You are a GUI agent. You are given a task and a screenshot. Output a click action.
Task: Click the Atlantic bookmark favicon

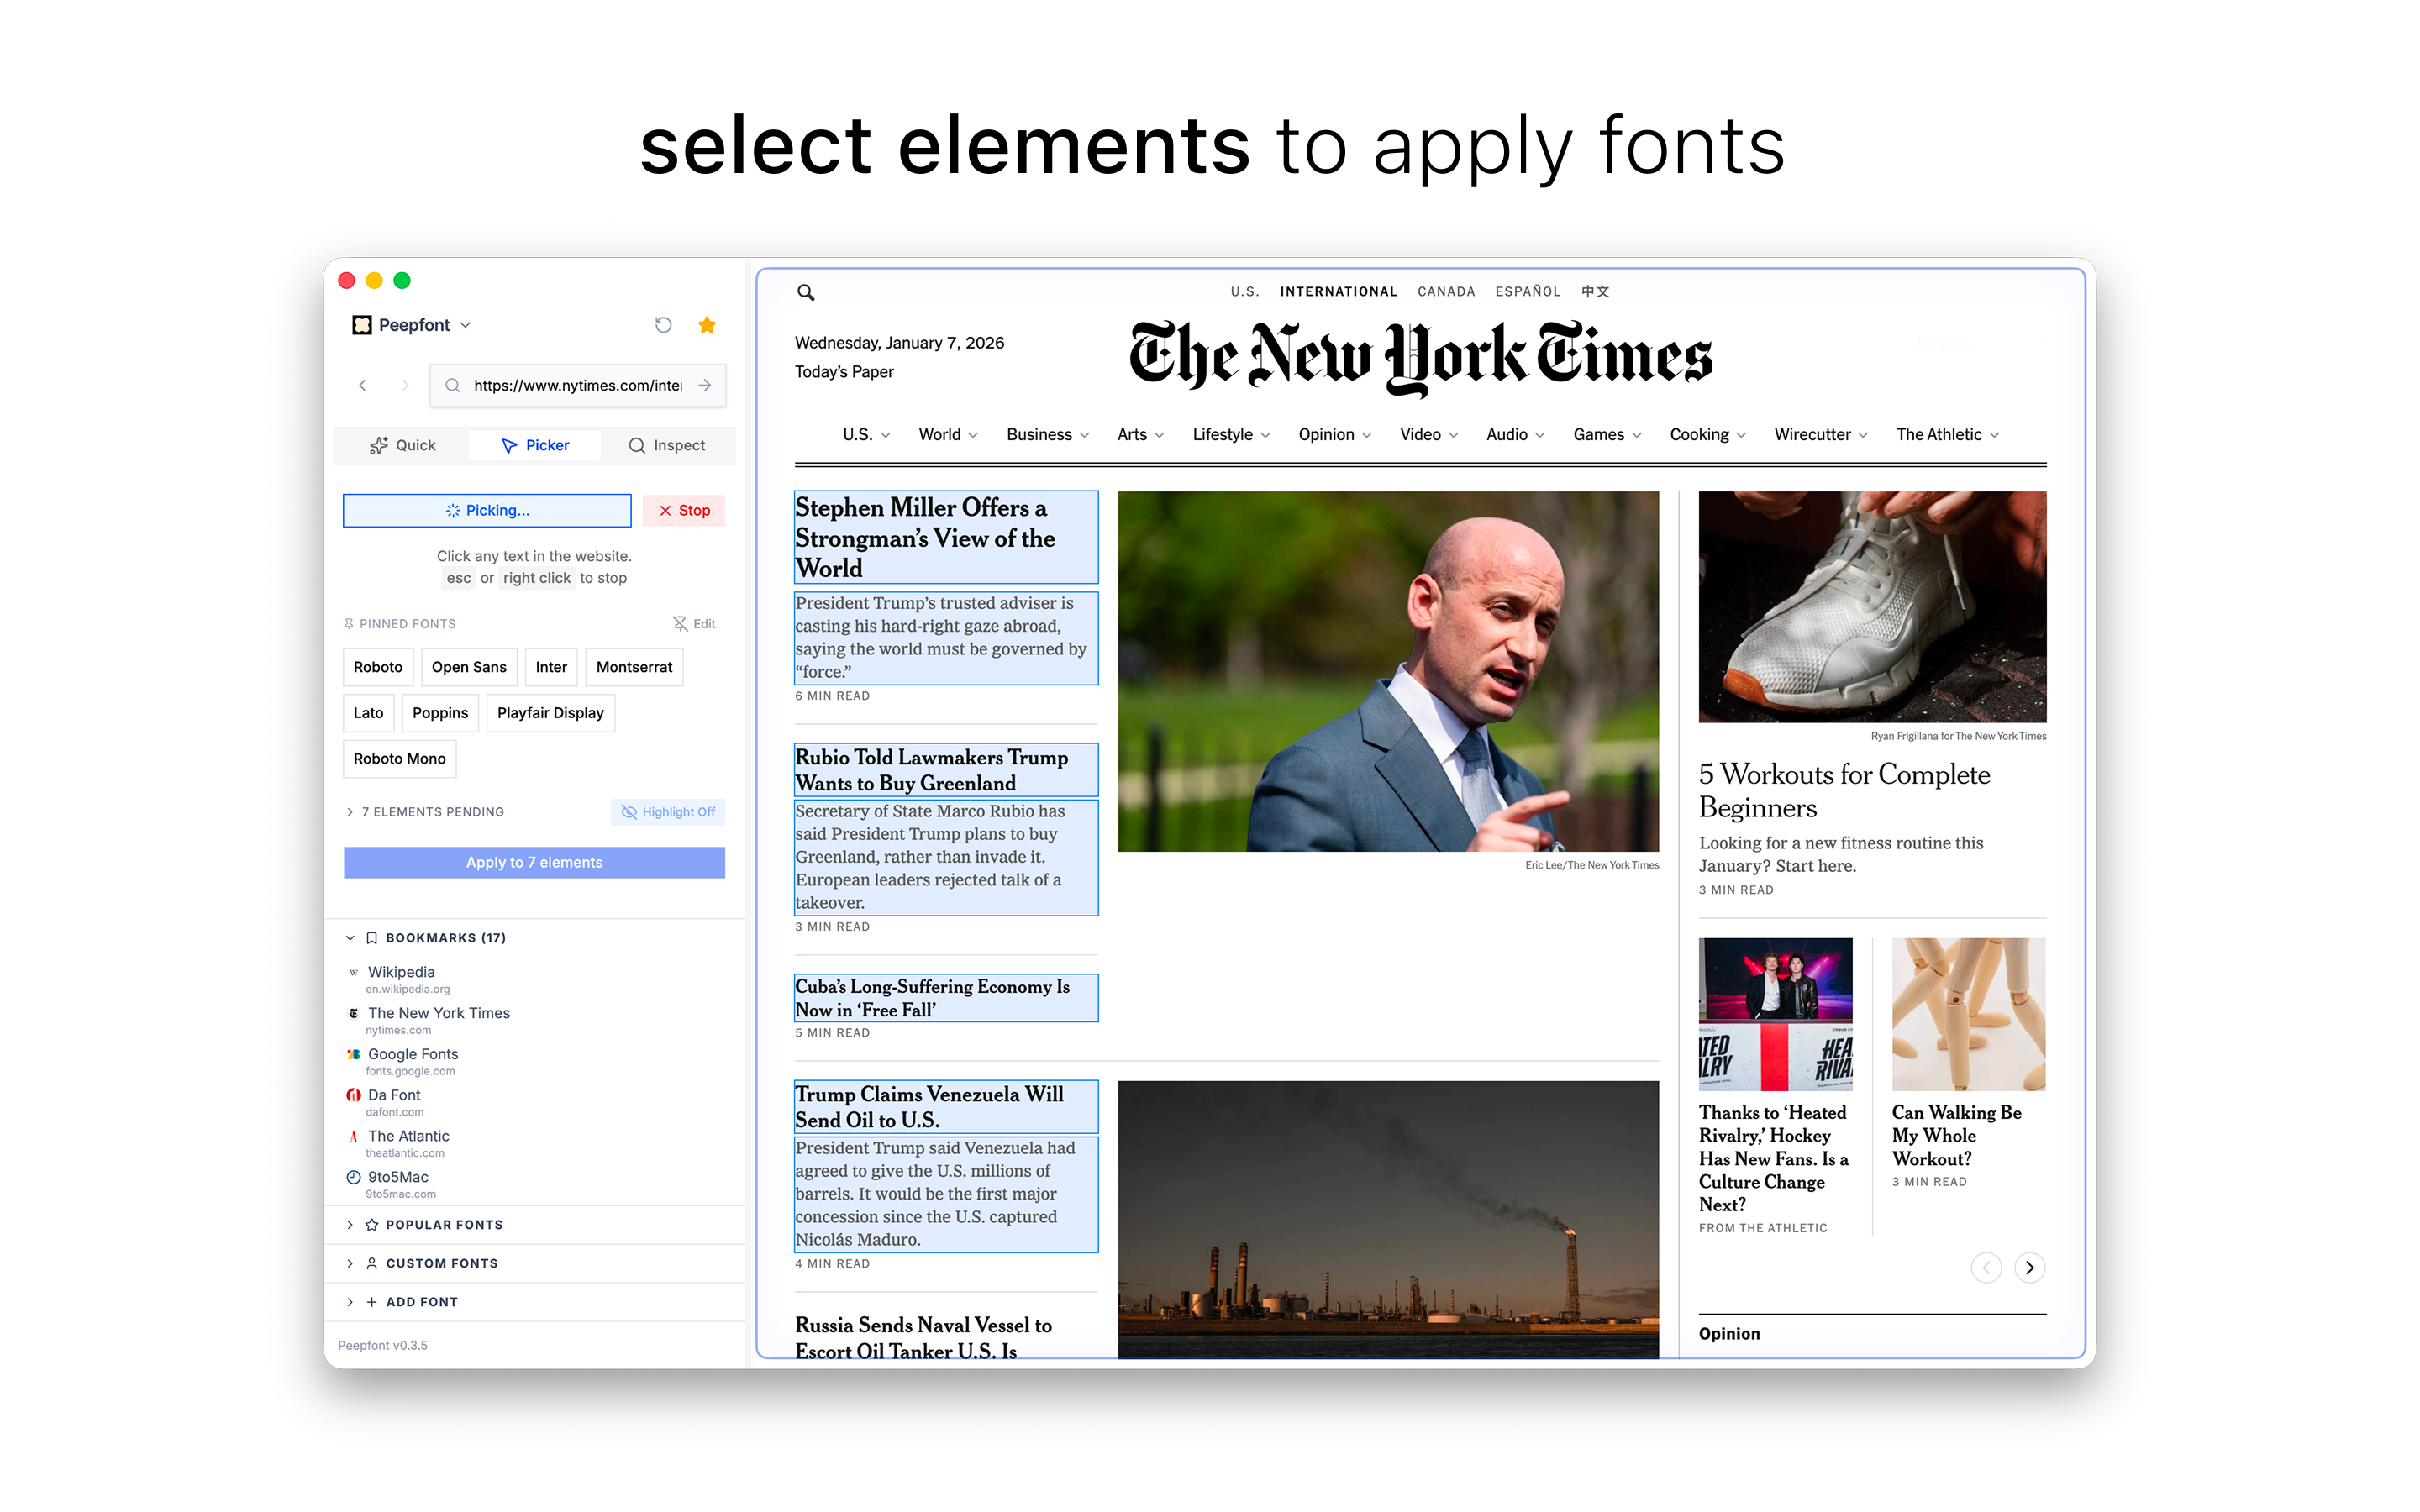[353, 1136]
